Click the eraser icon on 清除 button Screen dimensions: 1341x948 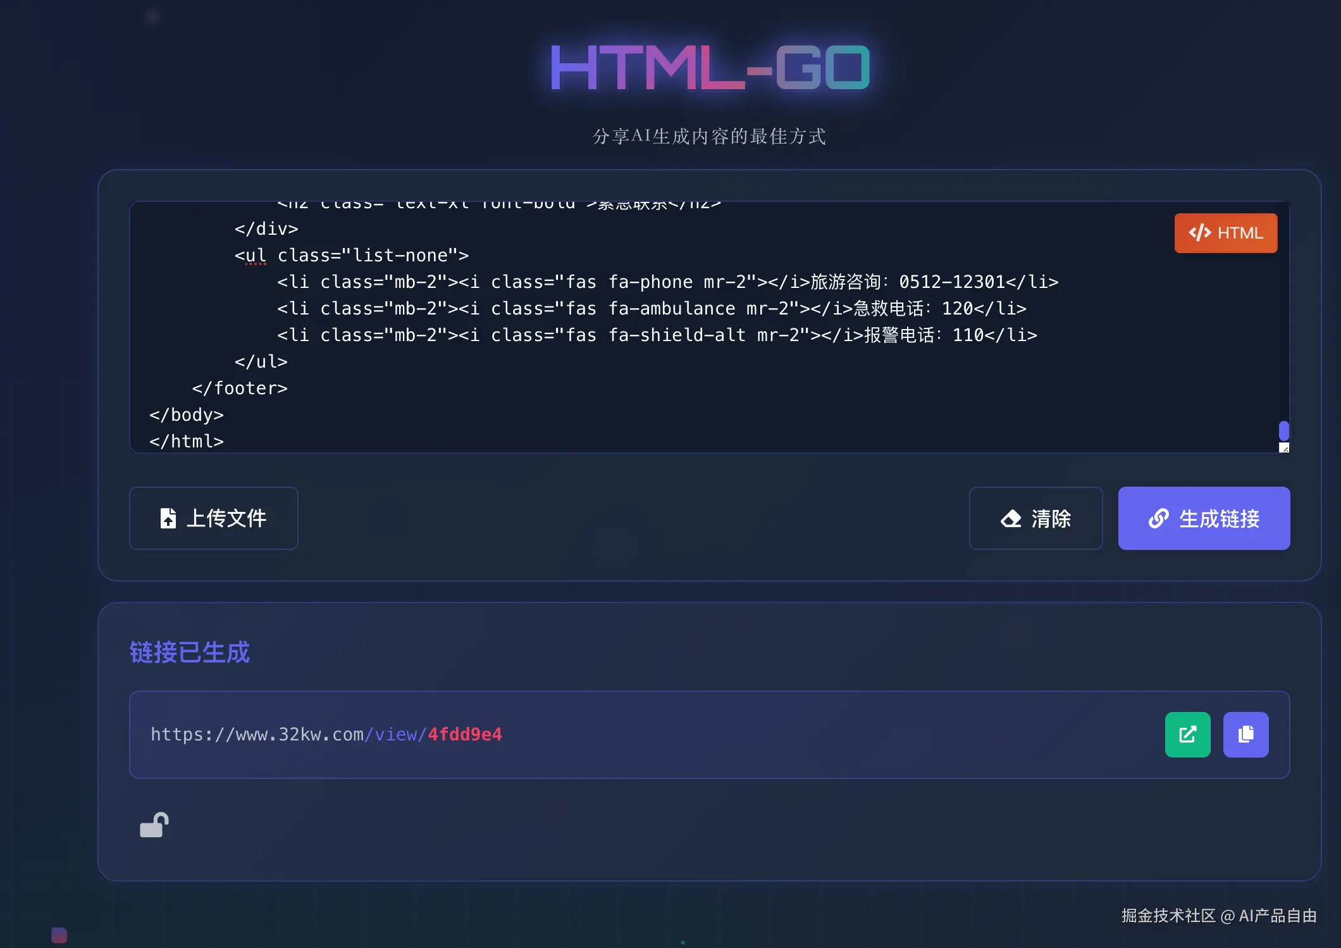coord(1011,519)
